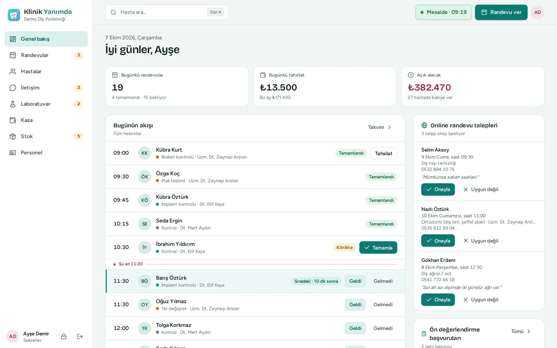557x348 pixels.
Task: Click Uygun değil for Selim Aksoy's request
Action: (481, 189)
